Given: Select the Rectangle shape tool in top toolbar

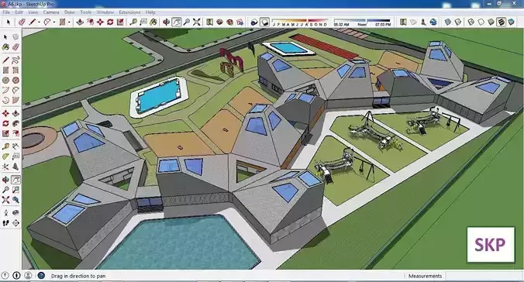Looking at the screenshot, I should (62, 22).
